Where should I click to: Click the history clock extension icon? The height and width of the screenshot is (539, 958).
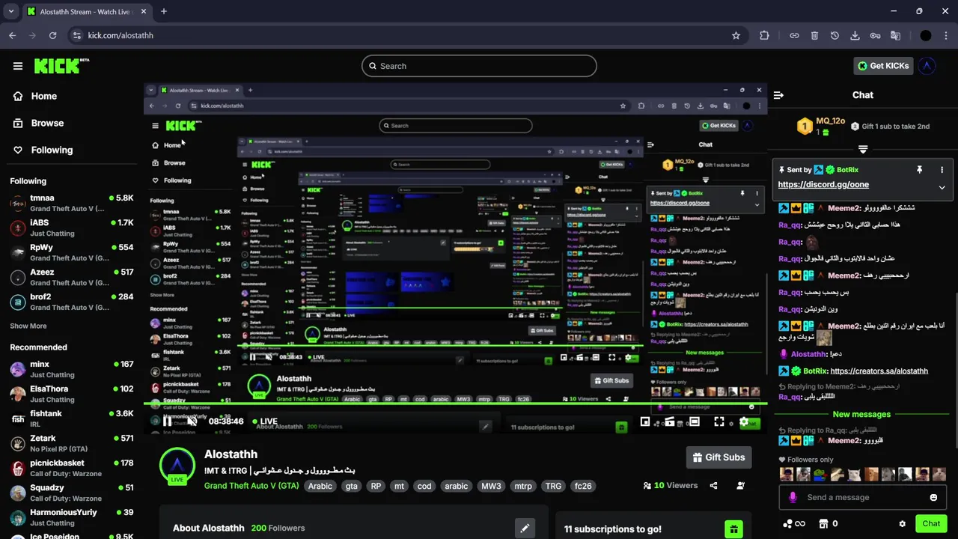[835, 35]
